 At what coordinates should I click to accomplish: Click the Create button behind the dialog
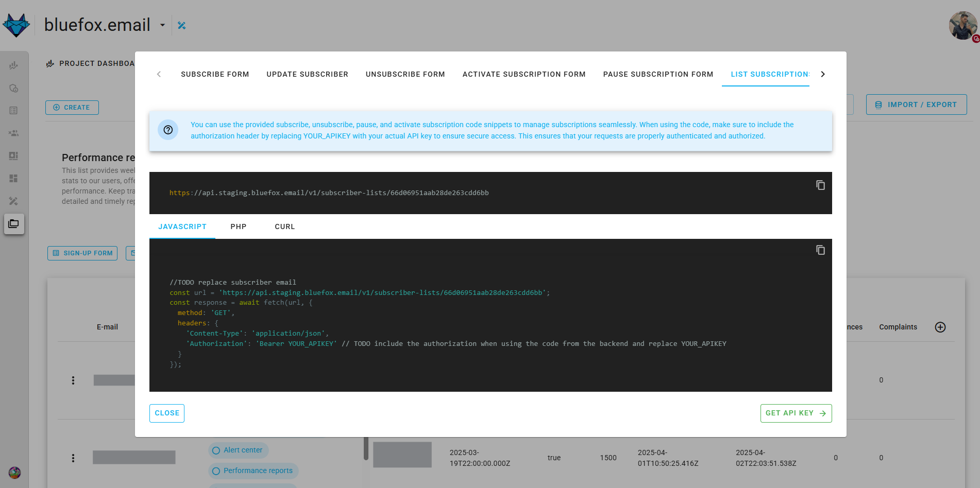click(72, 108)
